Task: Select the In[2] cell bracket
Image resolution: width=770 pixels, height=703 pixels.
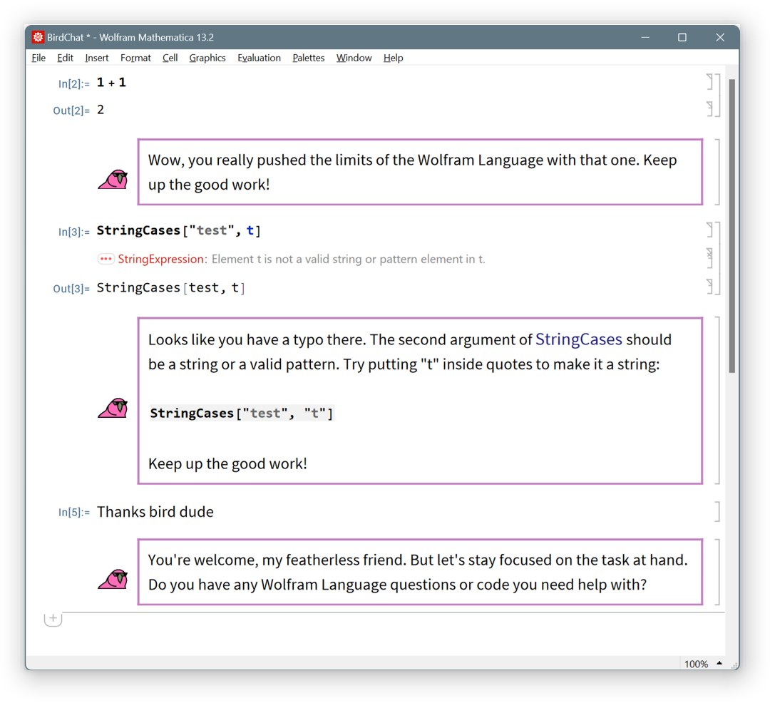Action: tap(709, 82)
